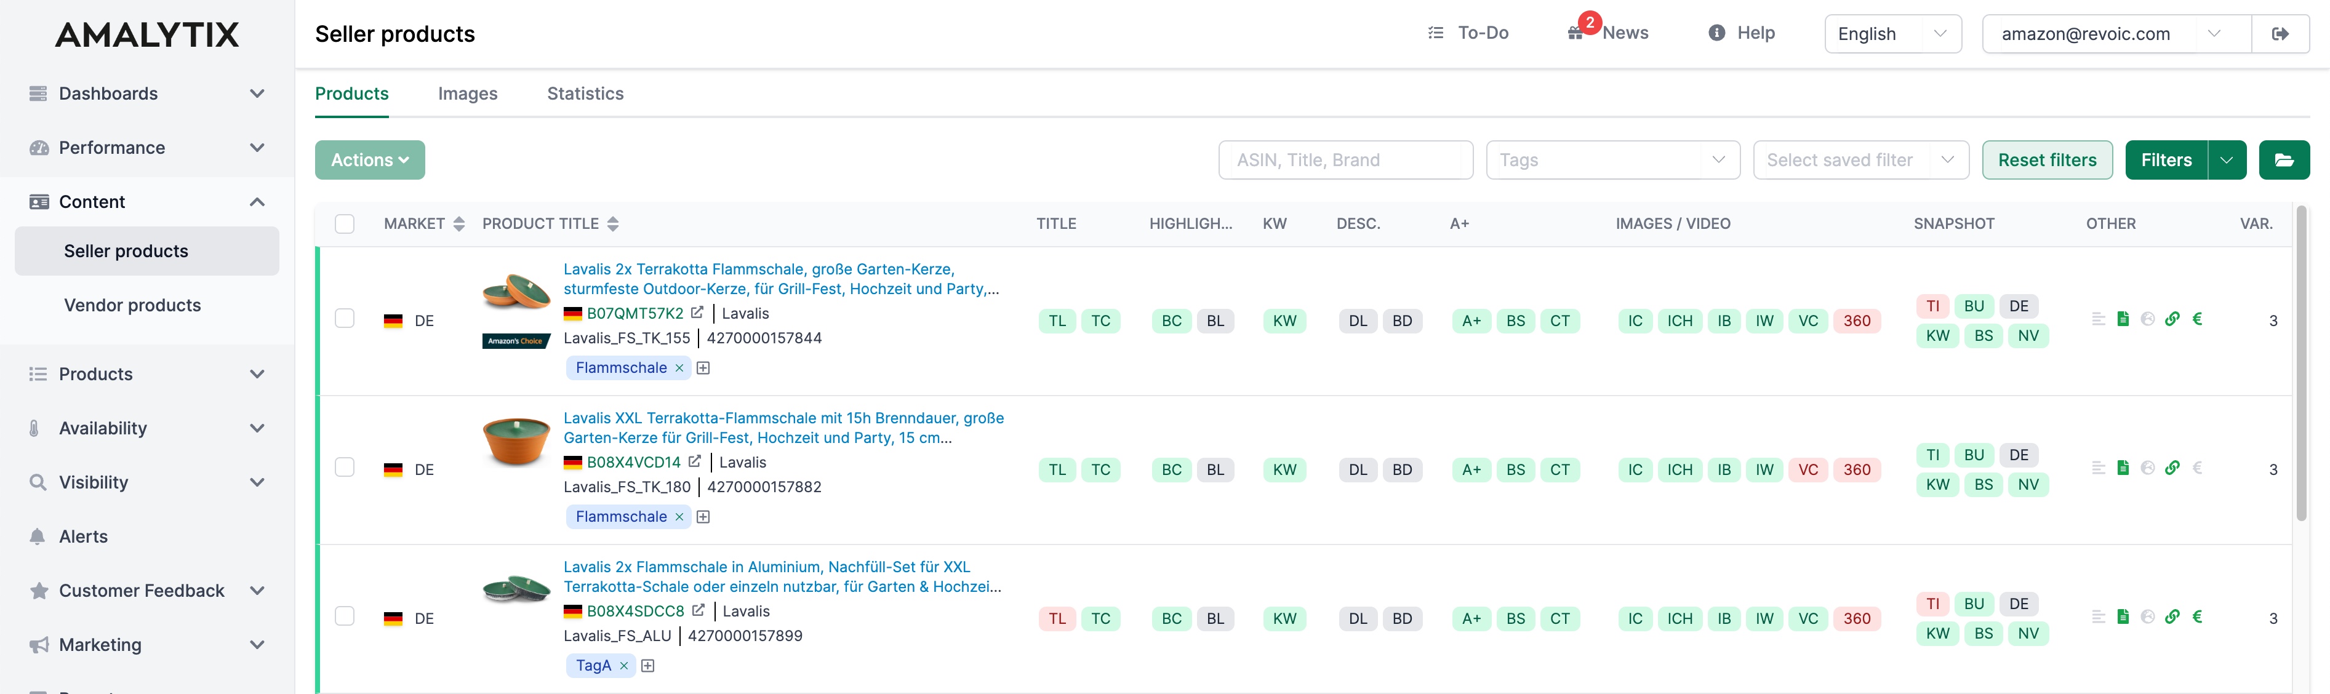Click green euro icon in B07QMT57K2 row

(2197, 319)
